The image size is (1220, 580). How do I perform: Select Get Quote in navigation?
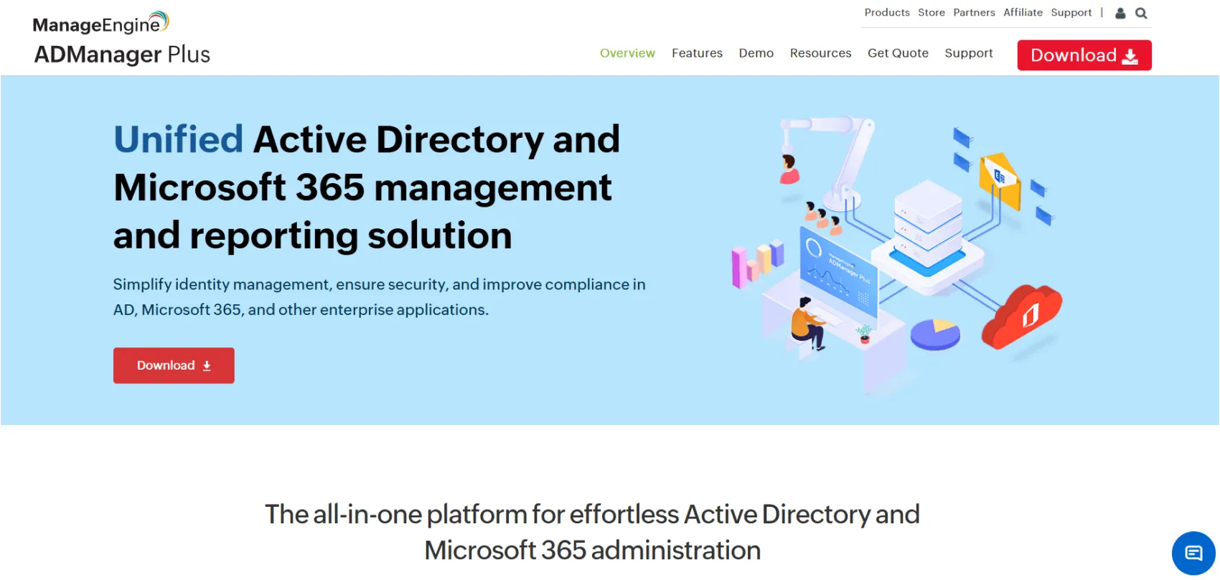pos(898,53)
